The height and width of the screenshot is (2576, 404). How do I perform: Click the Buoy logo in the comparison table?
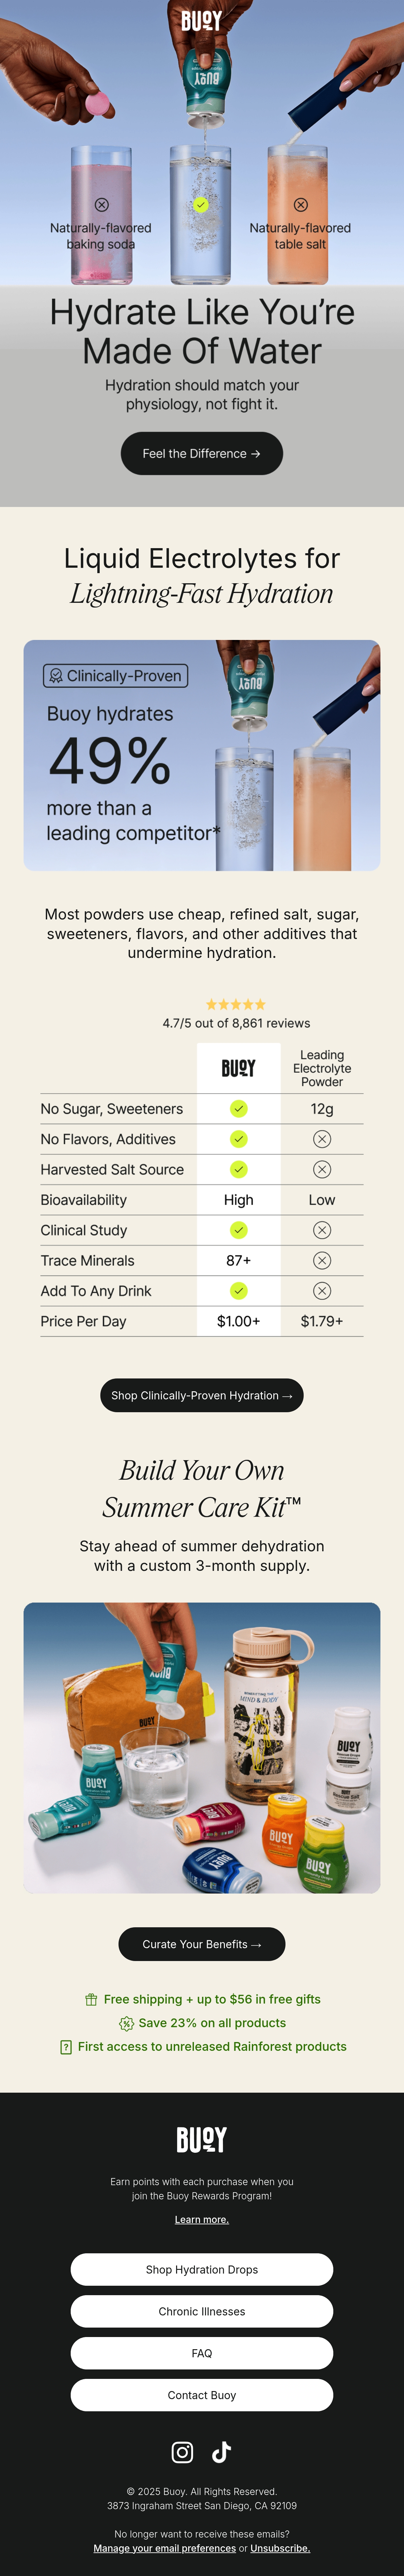click(238, 1068)
